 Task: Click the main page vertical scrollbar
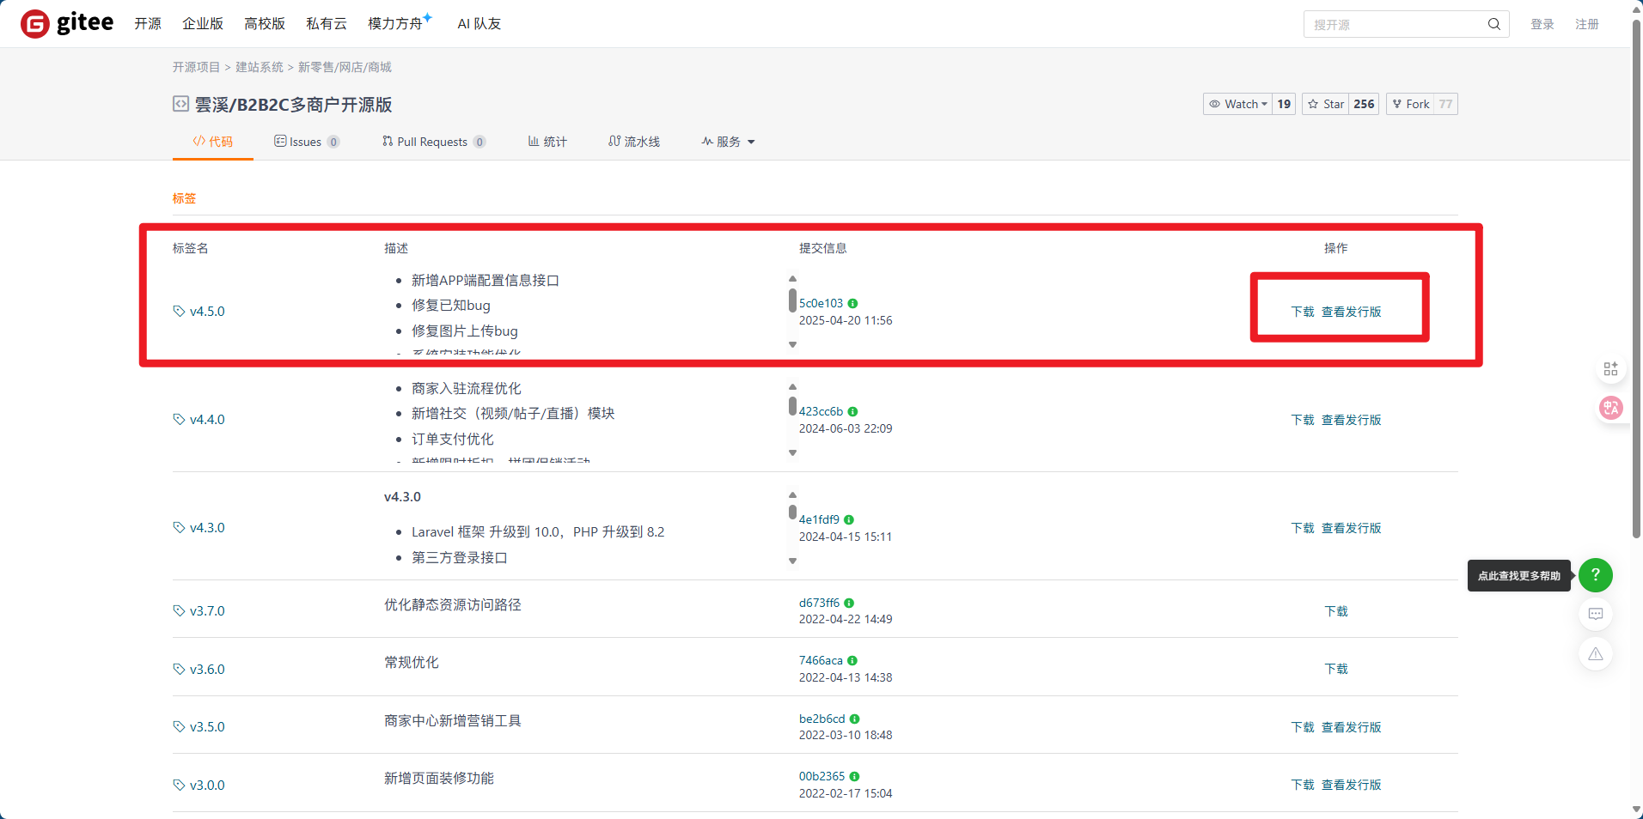[x=1636, y=279]
